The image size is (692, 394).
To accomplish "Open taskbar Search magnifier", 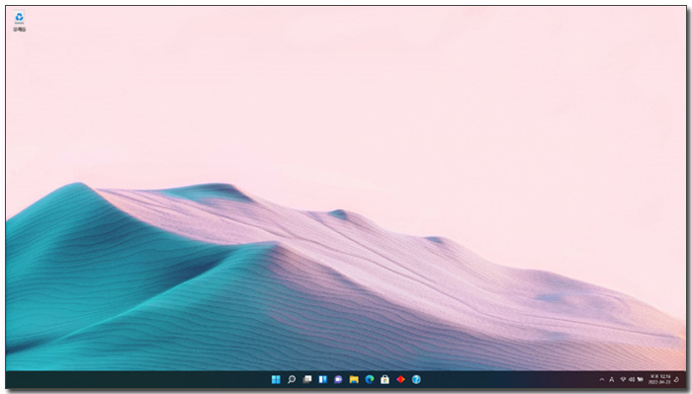I will pos(292,379).
